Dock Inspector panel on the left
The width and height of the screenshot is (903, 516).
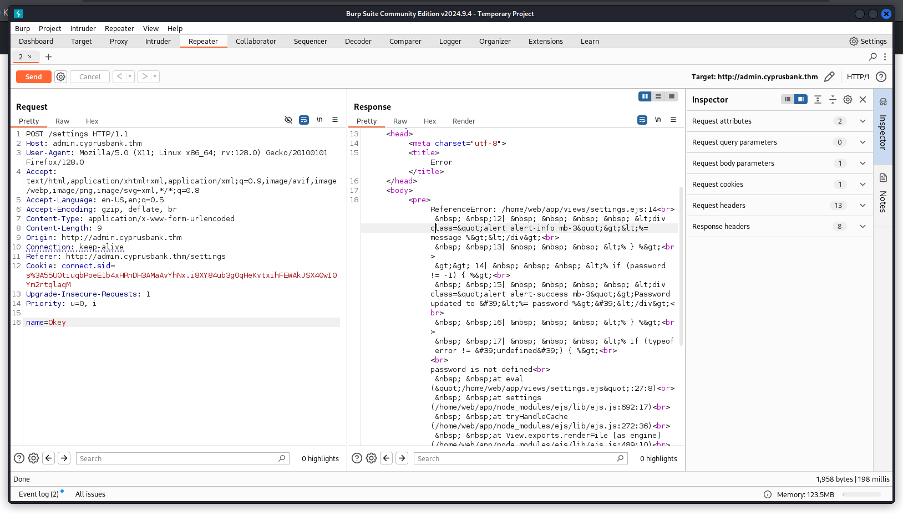(x=788, y=99)
